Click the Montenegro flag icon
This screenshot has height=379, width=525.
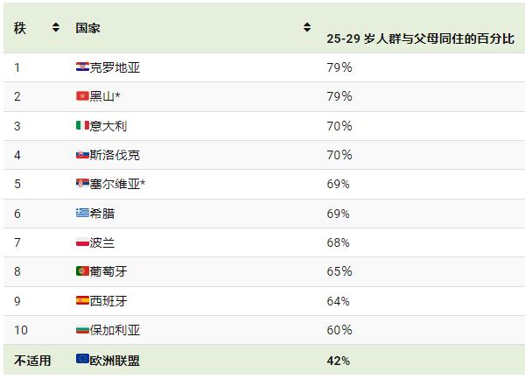82,96
